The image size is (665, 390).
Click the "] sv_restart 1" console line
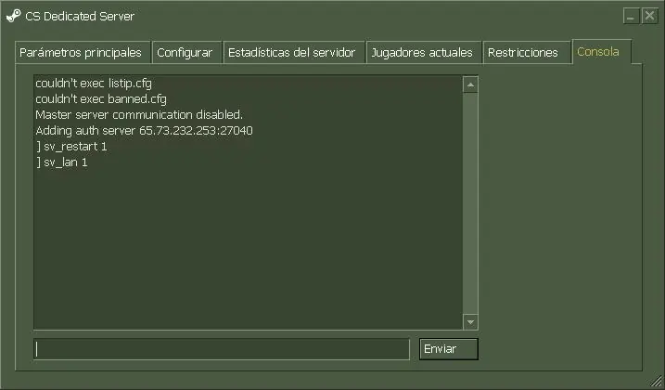71,147
